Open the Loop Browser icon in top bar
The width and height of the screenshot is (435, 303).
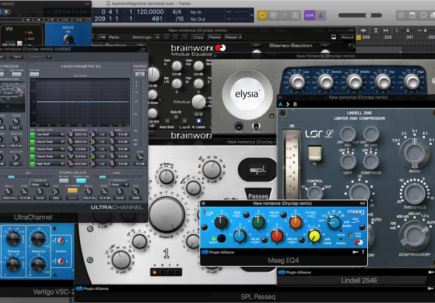424,15
